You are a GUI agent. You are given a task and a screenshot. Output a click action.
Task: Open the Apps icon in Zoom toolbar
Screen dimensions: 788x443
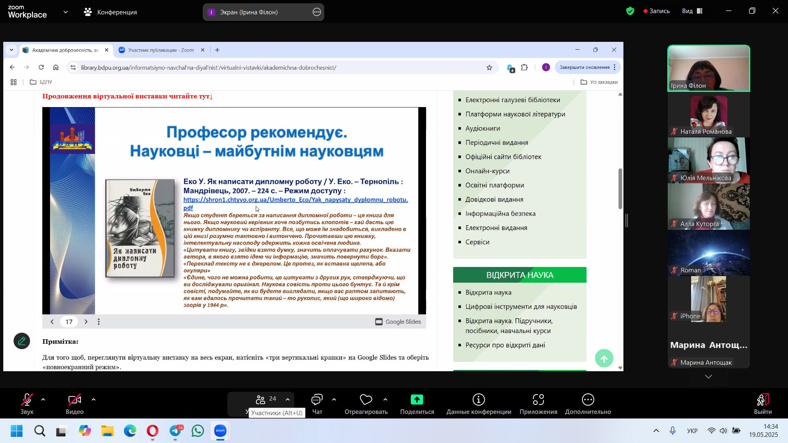click(538, 400)
